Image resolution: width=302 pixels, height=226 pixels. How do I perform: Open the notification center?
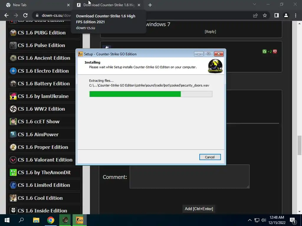click(293, 221)
